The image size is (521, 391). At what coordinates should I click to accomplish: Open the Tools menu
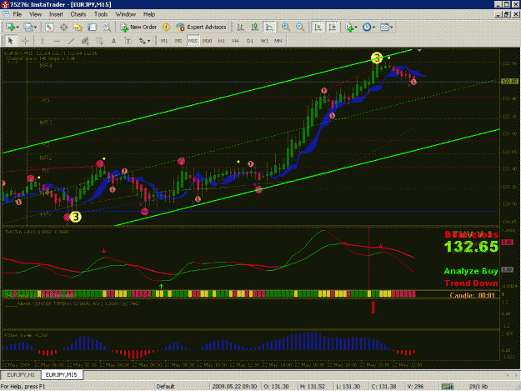101,14
